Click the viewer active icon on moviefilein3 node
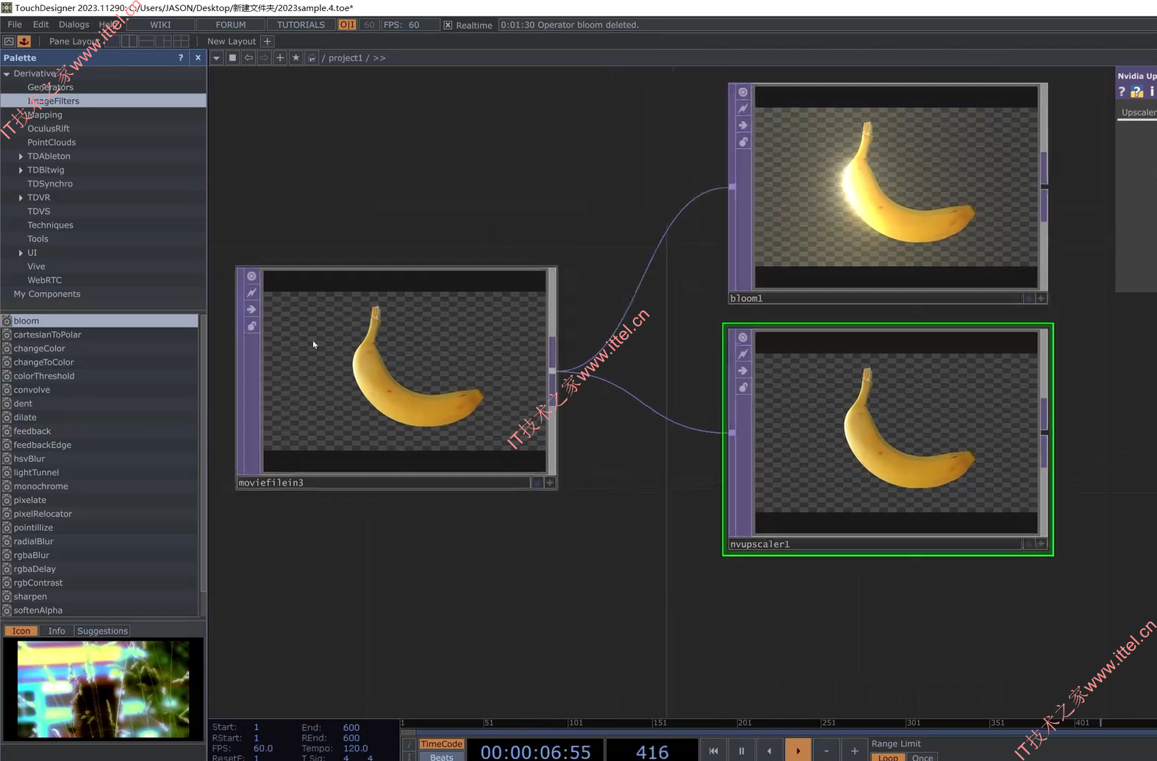This screenshot has width=1157, height=761. click(x=251, y=276)
